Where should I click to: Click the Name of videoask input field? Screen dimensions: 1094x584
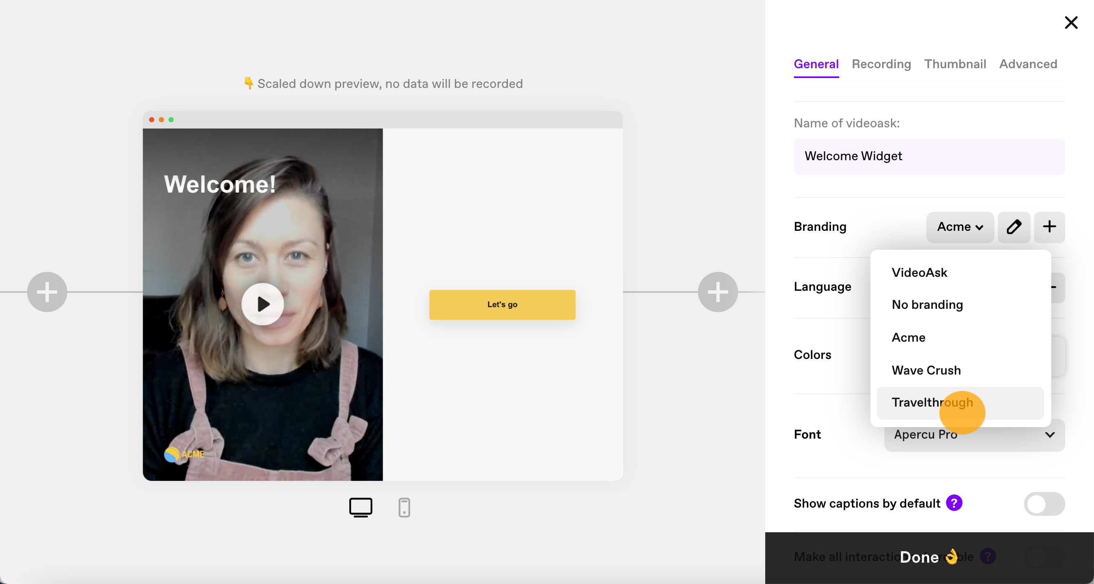click(929, 156)
